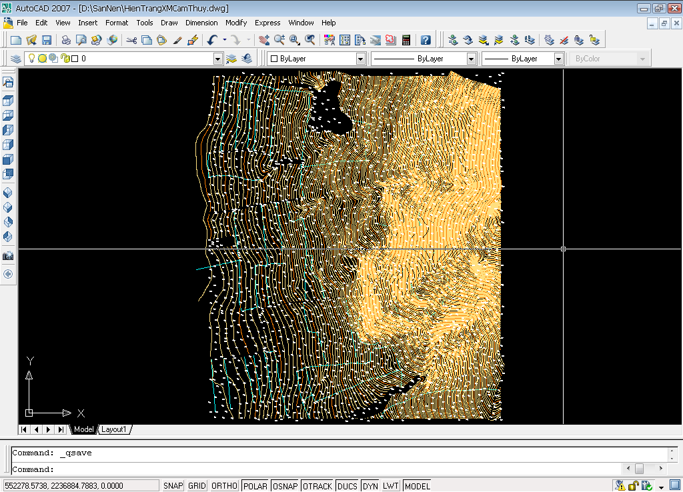The image size is (683, 492).
Task: Click the Undo arrow icon
Action: 212,40
